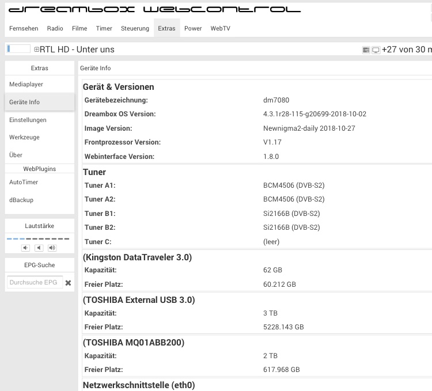Clear the EPG search with the X icon

68,283
